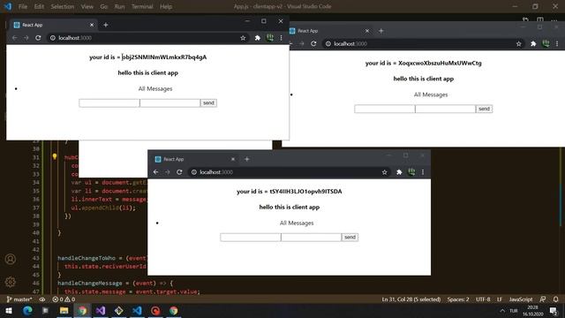Open extensions puzzle icon in top-left browser

[258, 38]
